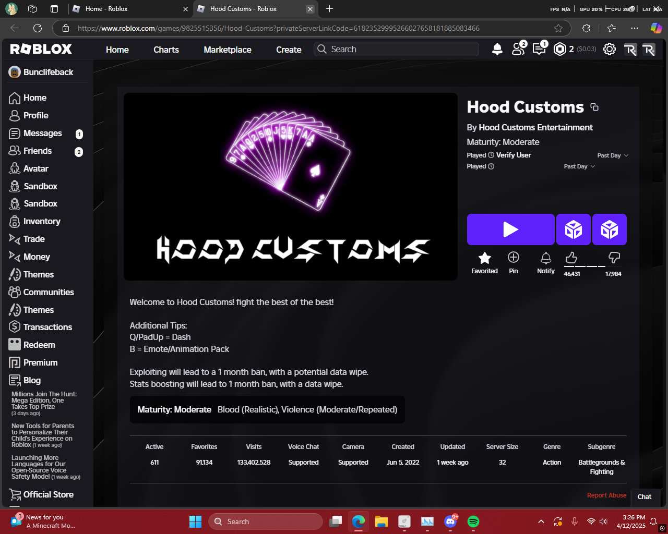Go back in the browser
This screenshot has width=668, height=534.
pyautogui.click(x=15, y=28)
